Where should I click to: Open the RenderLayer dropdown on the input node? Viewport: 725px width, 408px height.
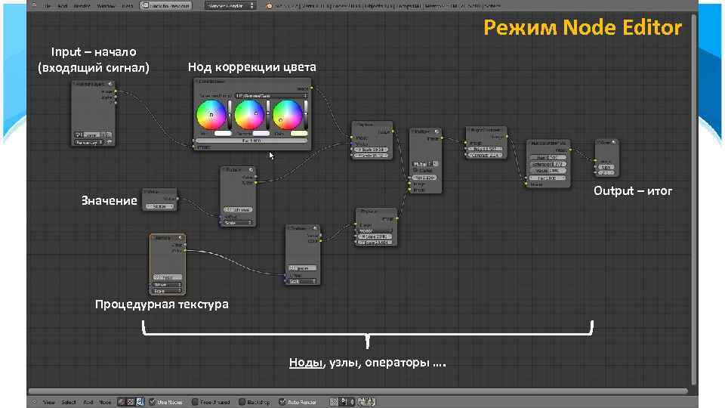[89, 142]
